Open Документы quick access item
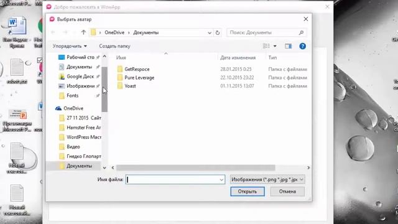The height and width of the screenshot is (224, 398). (x=79, y=67)
